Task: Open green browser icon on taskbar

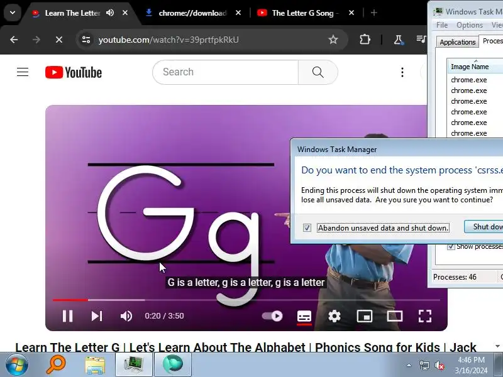Action: click(x=173, y=365)
